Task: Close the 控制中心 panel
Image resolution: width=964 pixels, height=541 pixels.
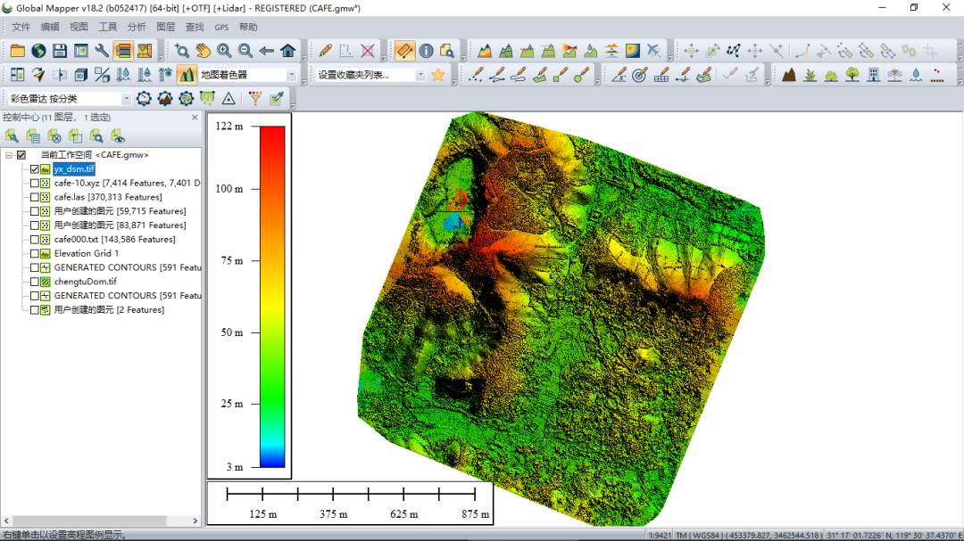Action: point(195,117)
